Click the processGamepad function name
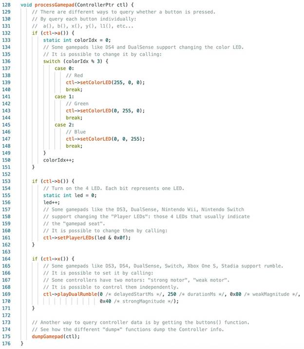 click(x=54, y=4)
